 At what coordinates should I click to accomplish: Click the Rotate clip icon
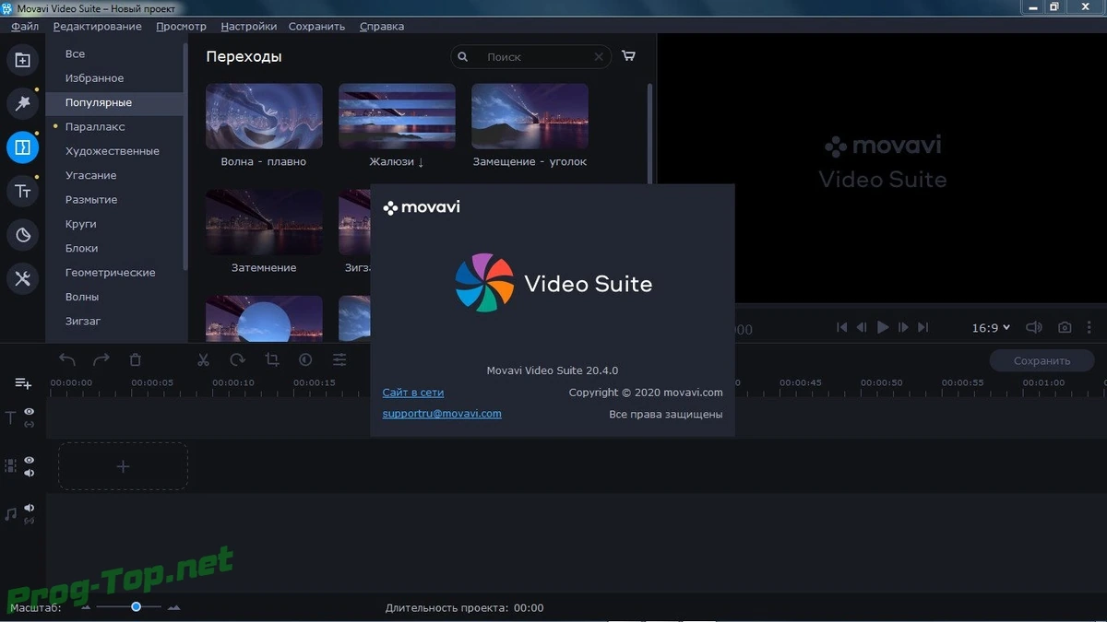237,359
